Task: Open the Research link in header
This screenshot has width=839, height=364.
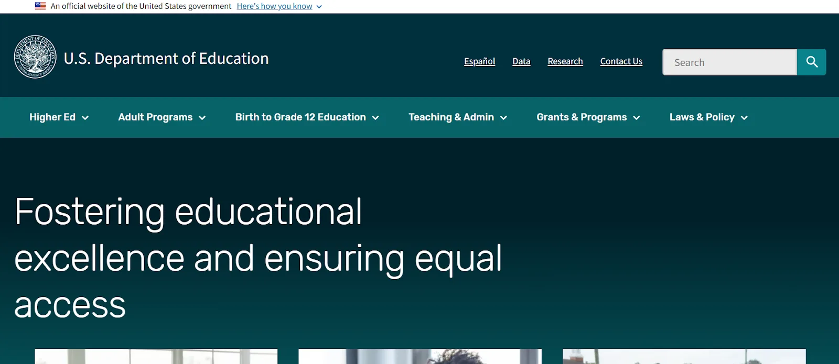Action: [565, 61]
